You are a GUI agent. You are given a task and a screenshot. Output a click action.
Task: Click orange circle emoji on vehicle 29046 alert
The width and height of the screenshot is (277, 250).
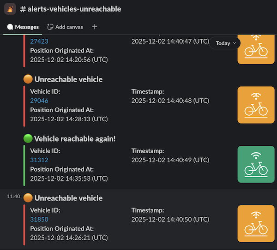(x=28, y=79)
